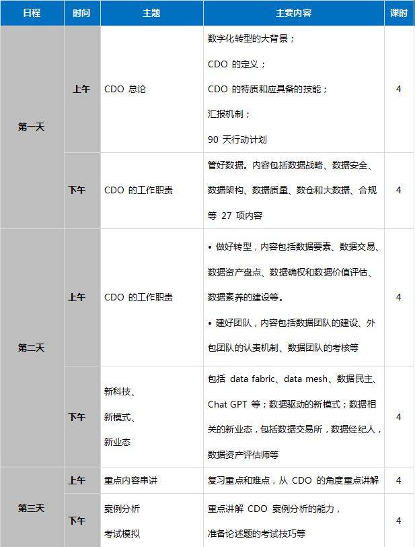The width and height of the screenshot is (415, 547).
Task: Click the 第二天 schedule cell
Action: [x=31, y=348]
